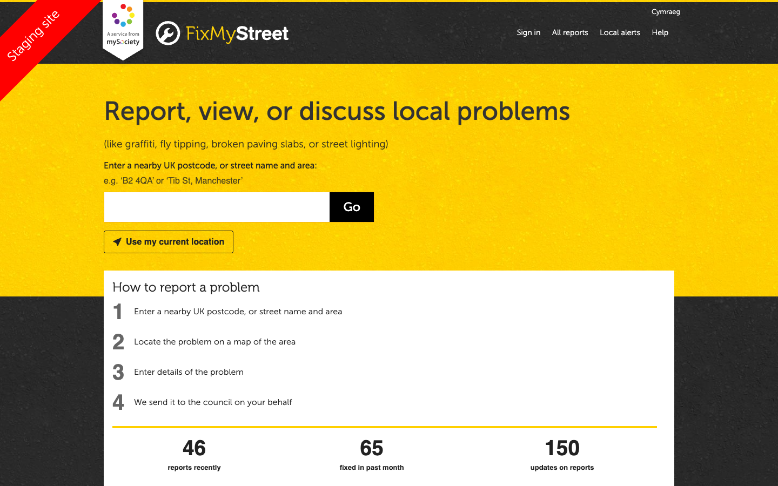This screenshot has width=778, height=486.
Task: Click the postcode entry field
Action: tap(216, 207)
